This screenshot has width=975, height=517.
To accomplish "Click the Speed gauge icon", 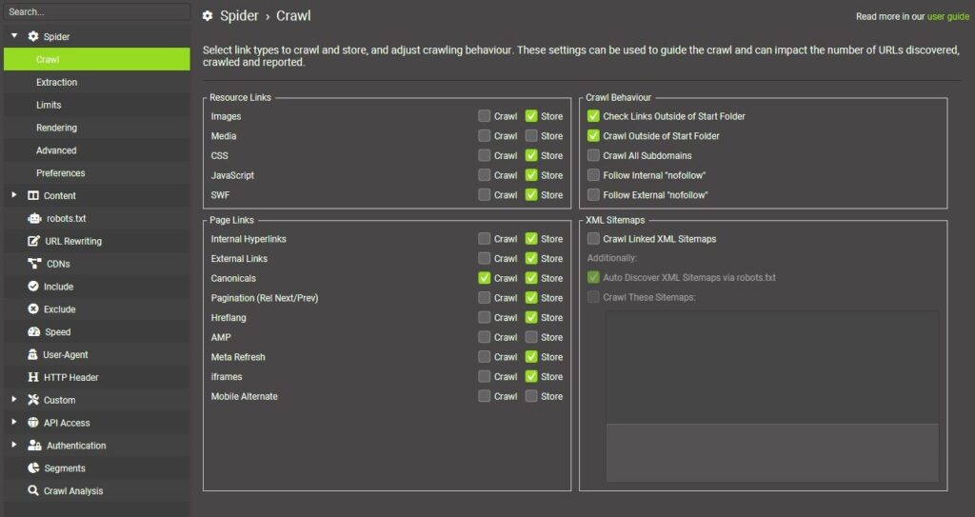I will [x=33, y=332].
